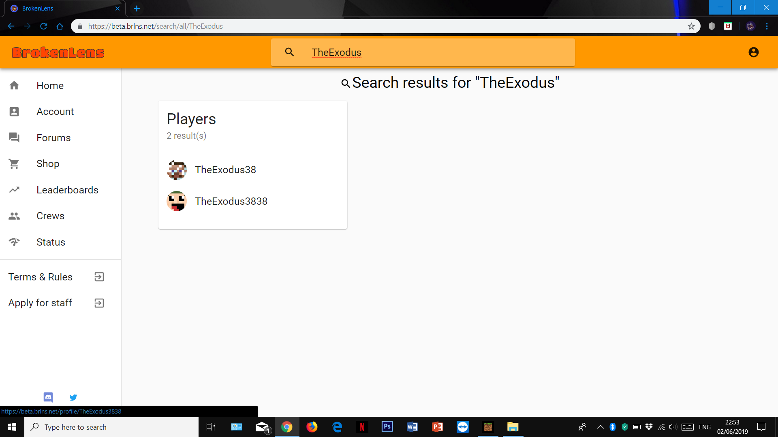Show hidden system tray icons
Viewport: 778px width, 437px height.
[x=601, y=427]
